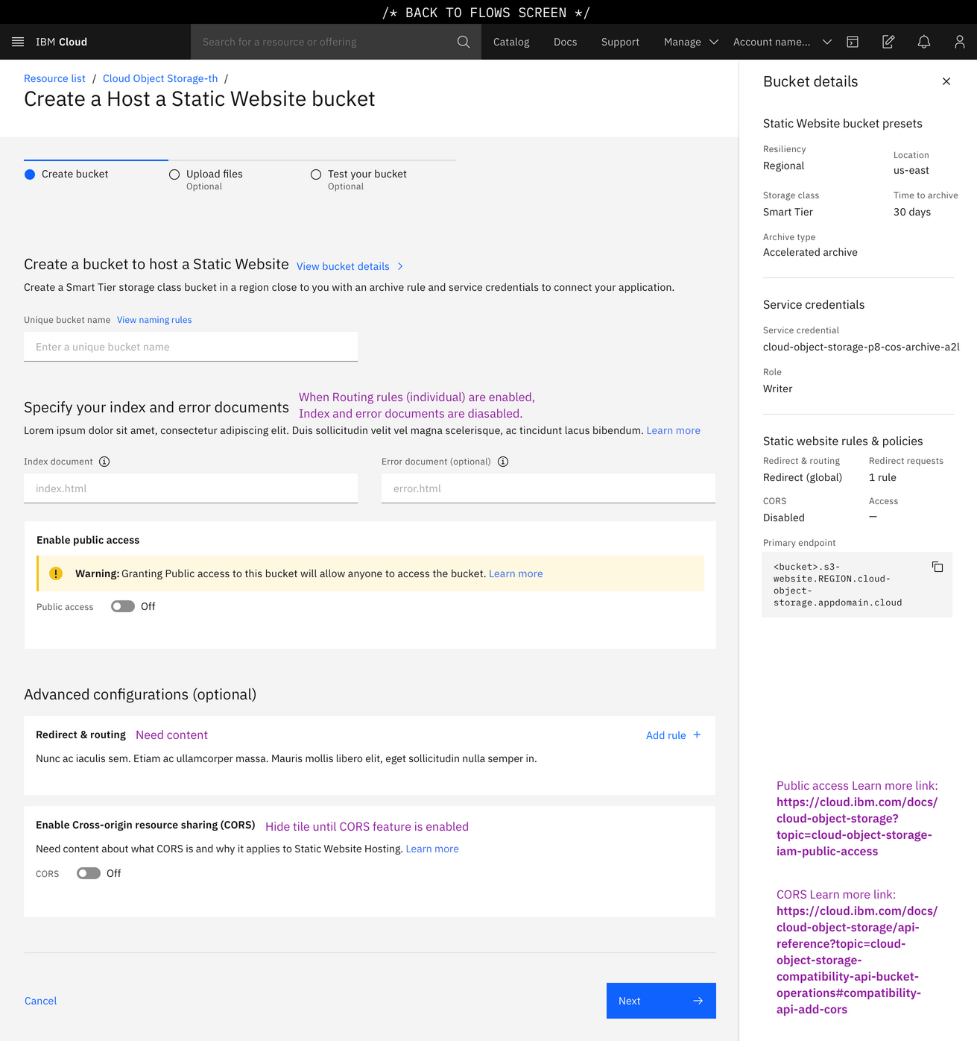Image resolution: width=977 pixels, height=1041 pixels.
Task: Open the edit/feedback pencil icon
Action: 888,42
